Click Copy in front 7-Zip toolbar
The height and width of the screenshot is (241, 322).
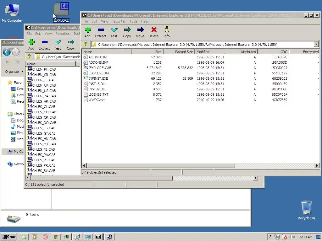[127, 32]
